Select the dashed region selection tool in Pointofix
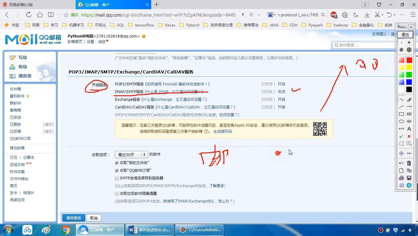Screen dimensions: 418x236 tap(401, 144)
